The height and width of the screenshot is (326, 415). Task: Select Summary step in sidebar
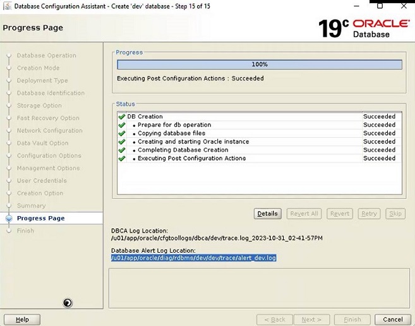click(x=31, y=206)
